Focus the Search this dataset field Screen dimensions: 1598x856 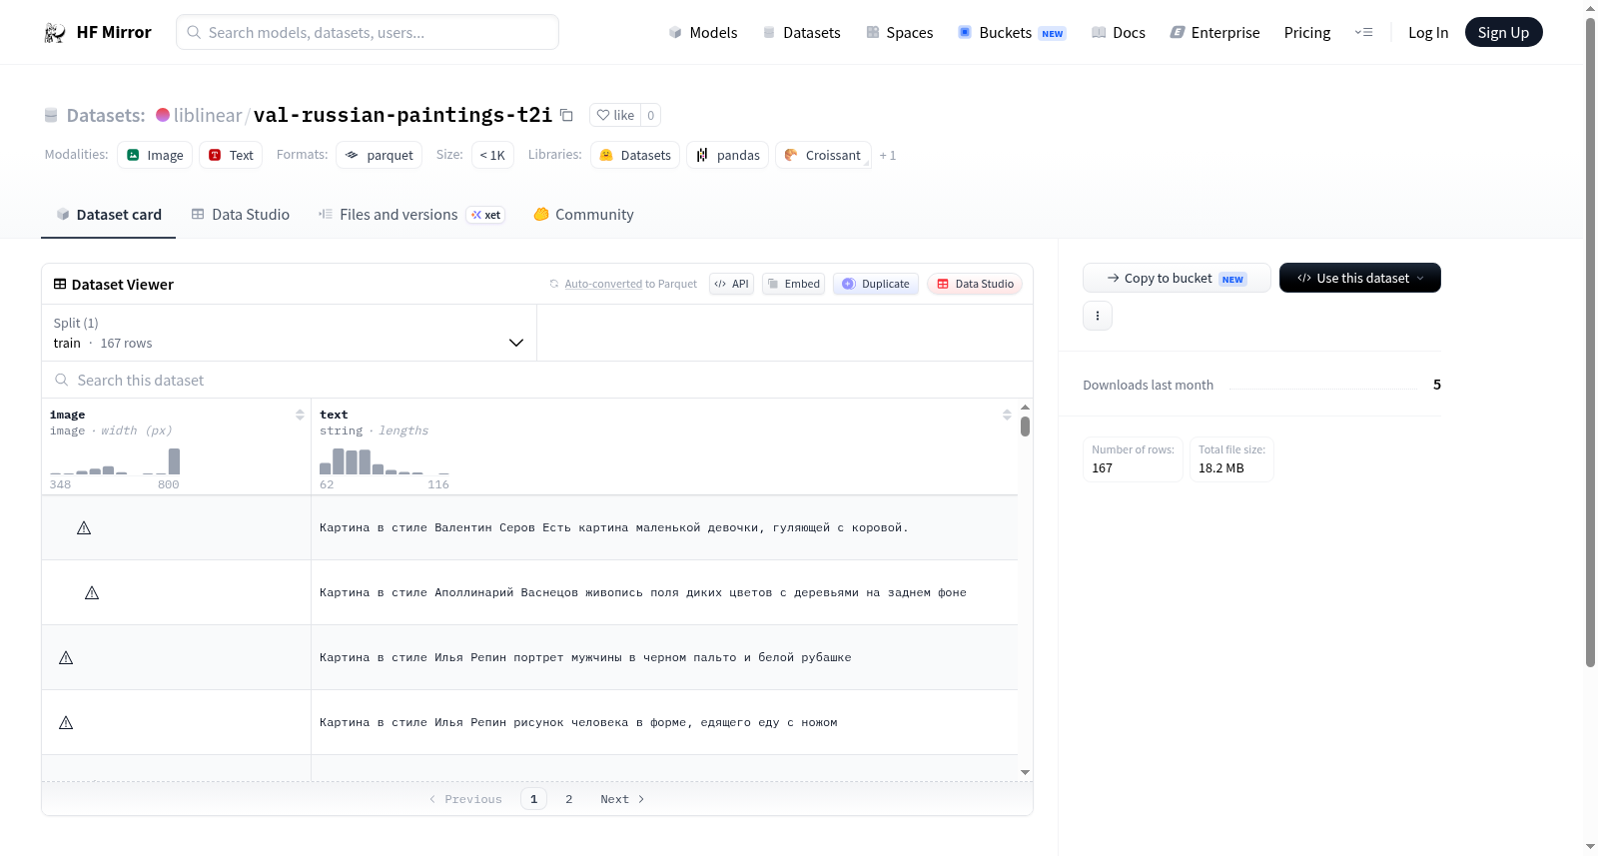[537, 380]
